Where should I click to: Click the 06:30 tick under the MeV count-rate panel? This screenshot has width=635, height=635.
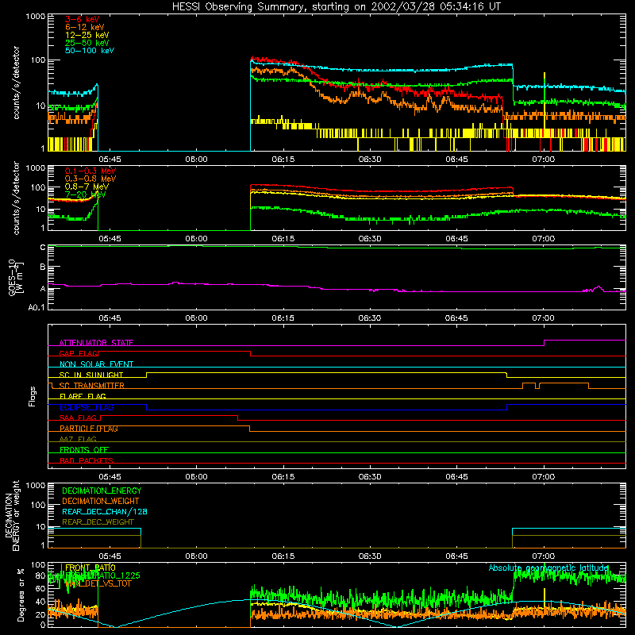(x=370, y=239)
